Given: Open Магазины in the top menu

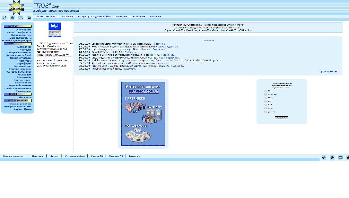Looking at the screenshot, I should point(67,17).
